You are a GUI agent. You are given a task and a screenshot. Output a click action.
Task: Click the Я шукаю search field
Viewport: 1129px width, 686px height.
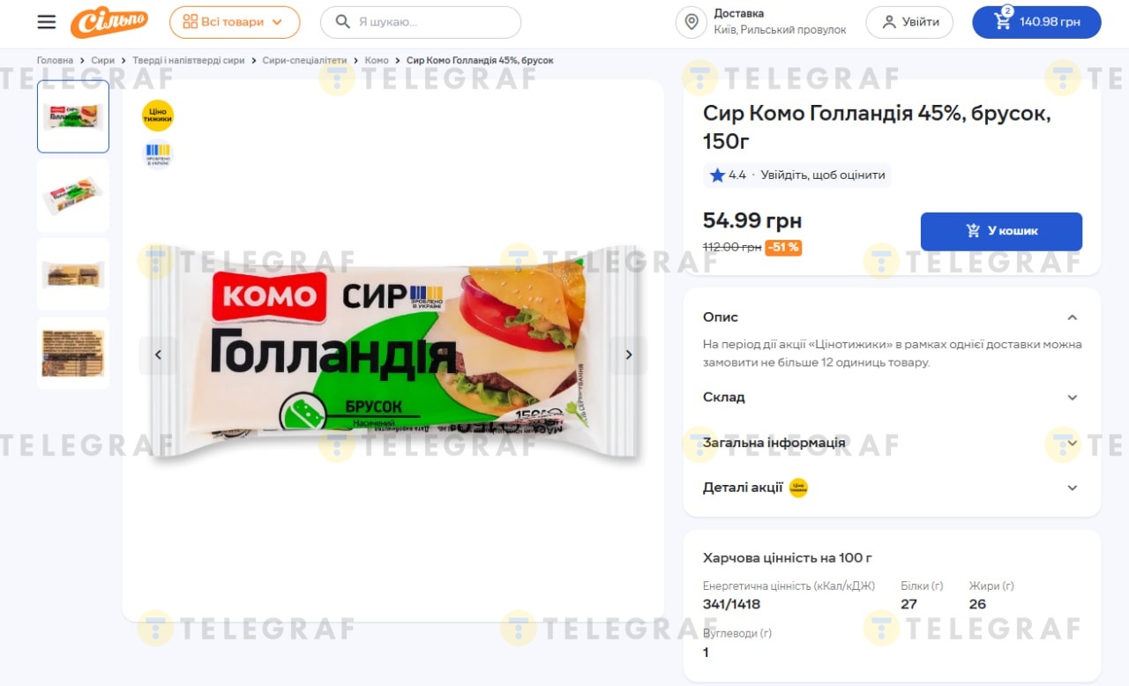(421, 22)
